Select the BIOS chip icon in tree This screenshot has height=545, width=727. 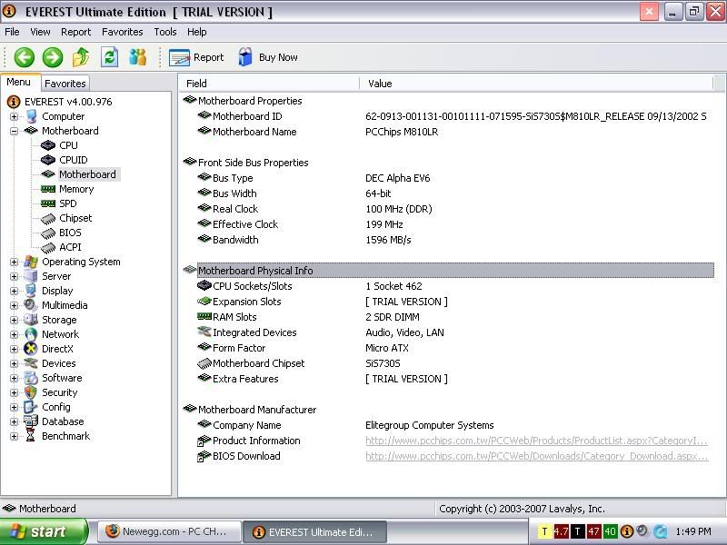[48, 233]
